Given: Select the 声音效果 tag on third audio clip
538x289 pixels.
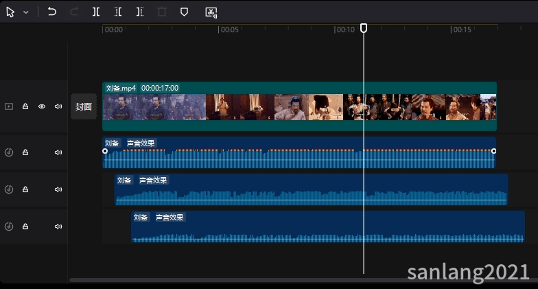Looking at the screenshot, I should point(170,217).
